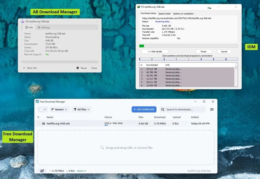Open the FDM hamburger menu icon
Viewport: 260px width, 179px height.
point(212,109)
